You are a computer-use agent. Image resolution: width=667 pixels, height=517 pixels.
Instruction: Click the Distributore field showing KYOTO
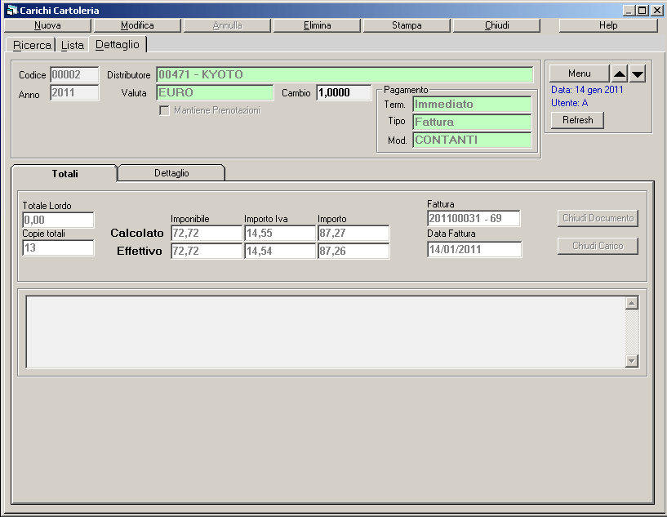[x=345, y=74]
